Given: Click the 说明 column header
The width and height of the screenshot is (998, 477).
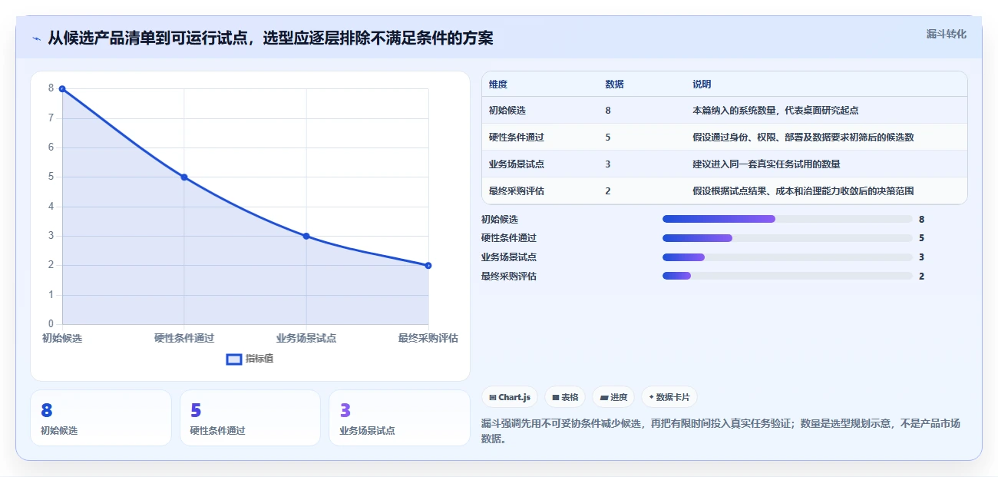Looking at the screenshot, I should pos(702,84).
